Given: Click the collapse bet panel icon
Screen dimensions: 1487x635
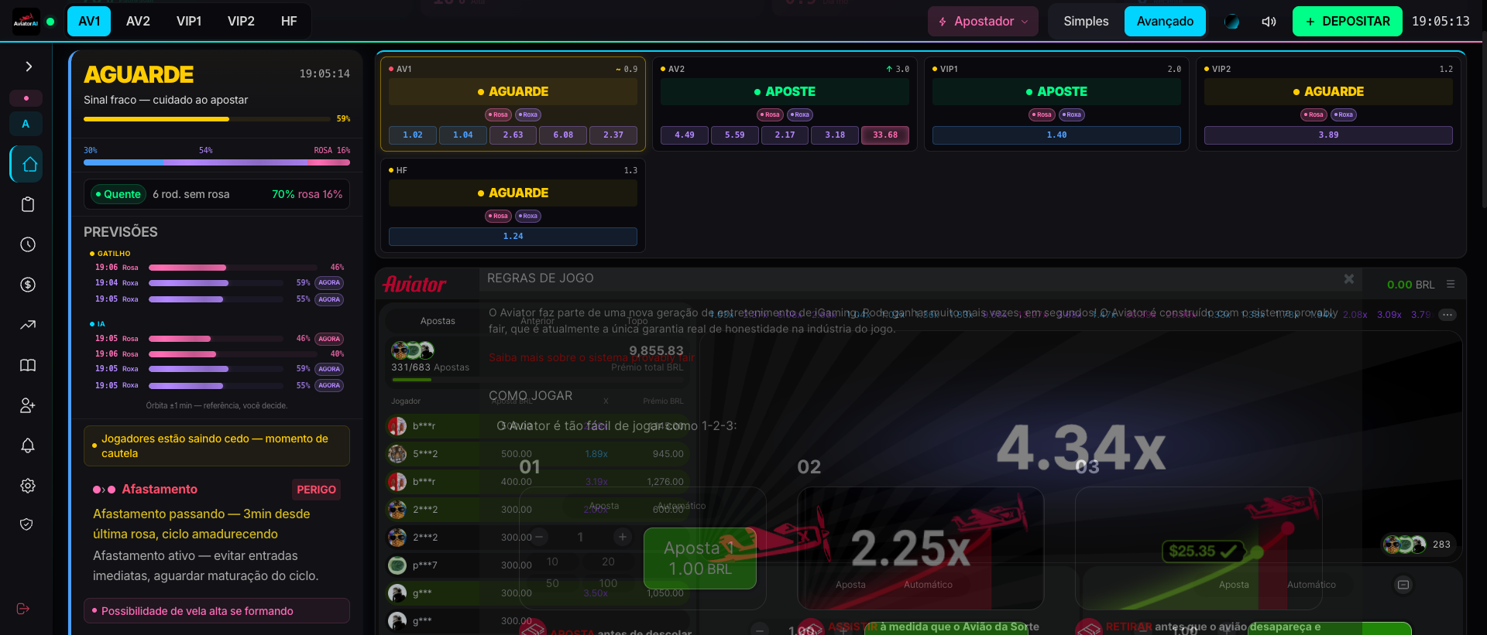Looking at the screenshot, I should pos(1403,585).
